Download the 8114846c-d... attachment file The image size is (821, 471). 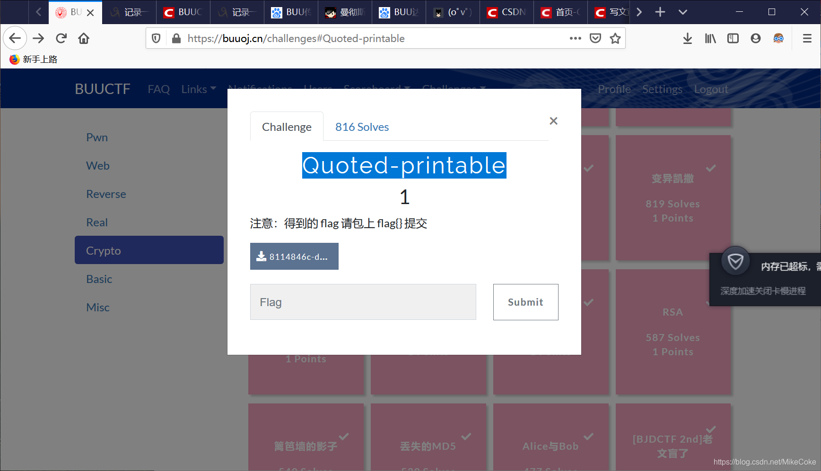pos(294,257)
